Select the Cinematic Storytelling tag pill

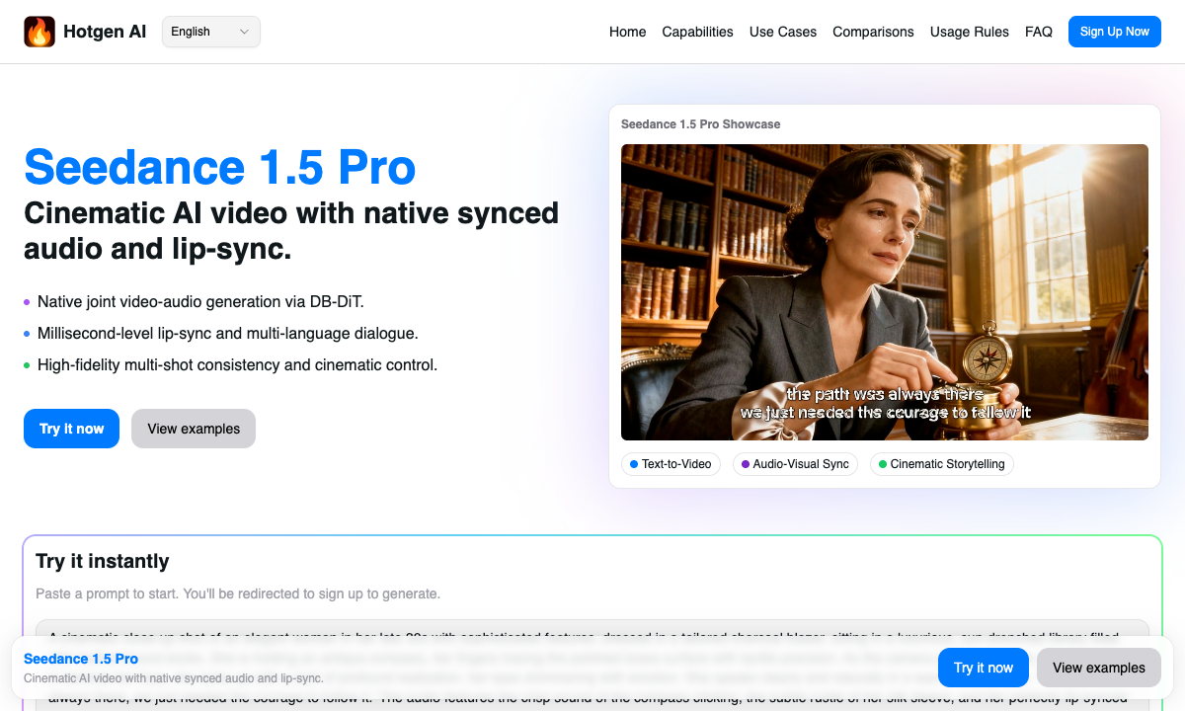941,464
